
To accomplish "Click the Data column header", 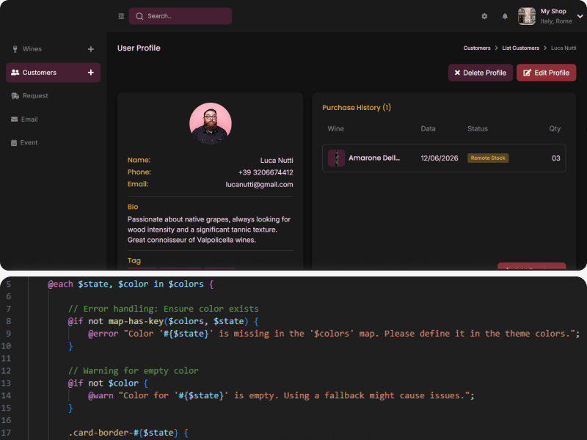I will (428, 129).
